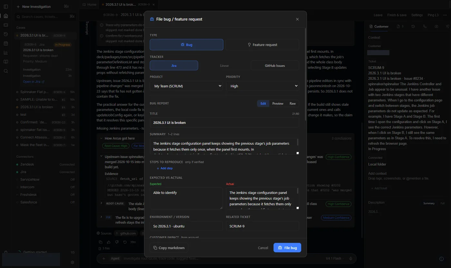The image size is (451, 268).
Task: Click the microphone icon in agent input
Action: pos(350,258)
